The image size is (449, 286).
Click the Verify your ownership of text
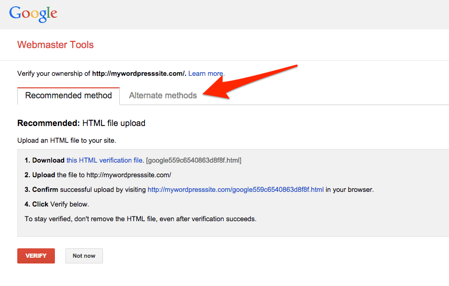(54, 74)
